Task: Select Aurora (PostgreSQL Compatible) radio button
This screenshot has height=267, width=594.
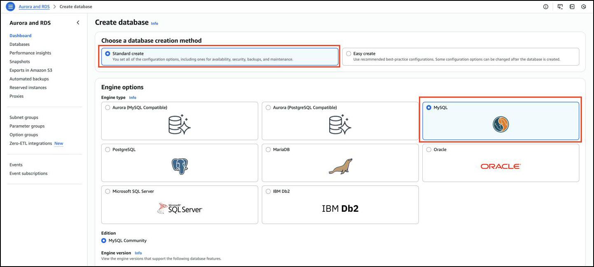Action: coord(268,108)
